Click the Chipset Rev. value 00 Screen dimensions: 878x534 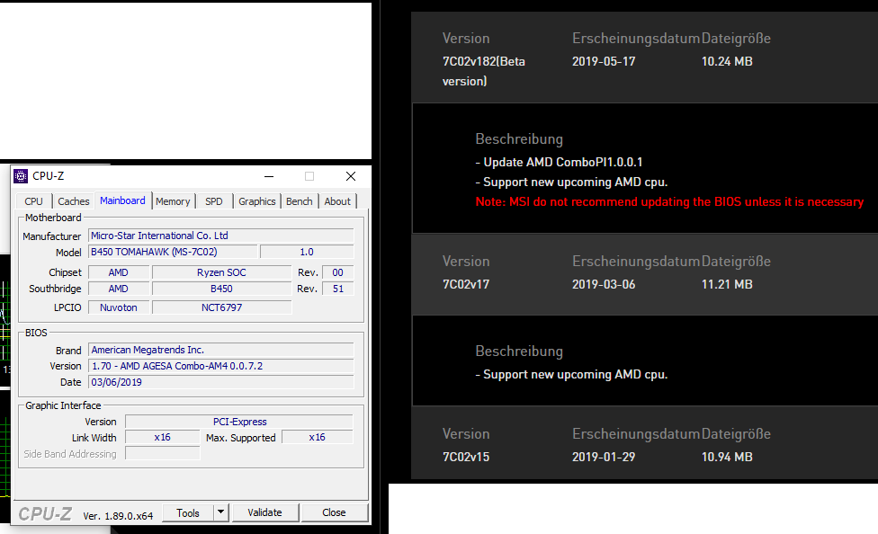pyautogui.click(x=337, y=272)
